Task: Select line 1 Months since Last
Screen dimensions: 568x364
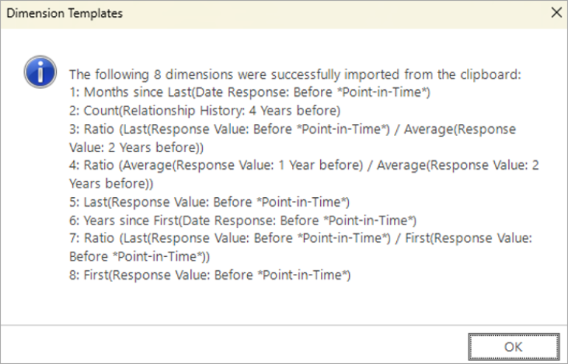Action: [x=249, y=92]
